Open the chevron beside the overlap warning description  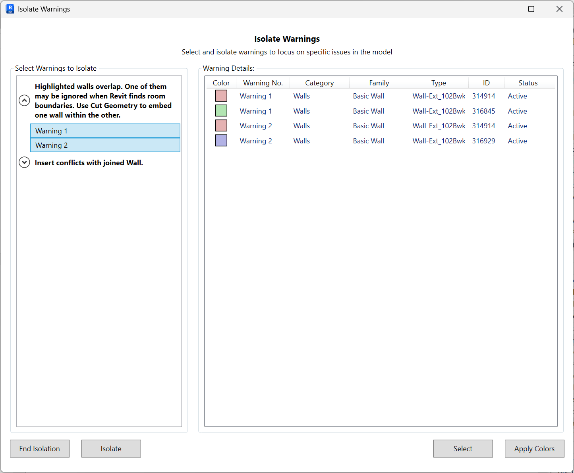24,100
